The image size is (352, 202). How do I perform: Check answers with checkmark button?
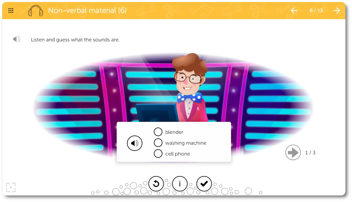coord(204,184)
